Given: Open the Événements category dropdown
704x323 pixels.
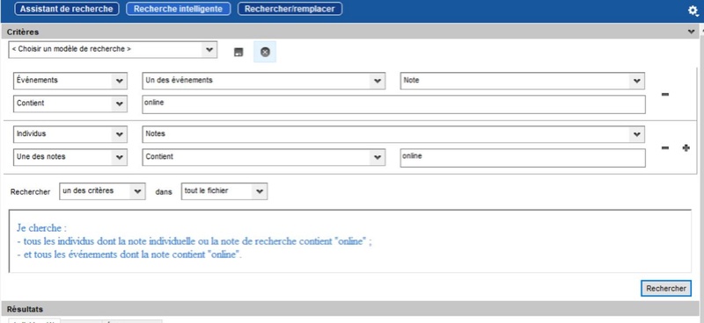Looking at the screenshot, I should coord(70,81).
